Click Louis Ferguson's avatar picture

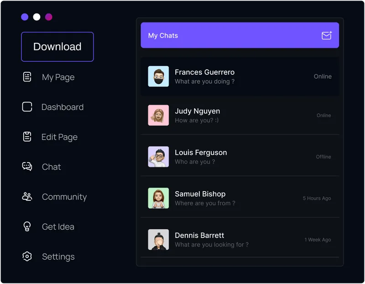click(158, 157)
